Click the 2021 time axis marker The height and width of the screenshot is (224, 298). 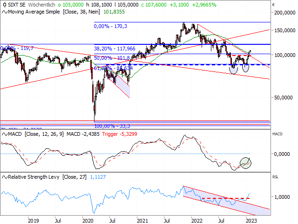pyautogui.click(x=142, y=221)
